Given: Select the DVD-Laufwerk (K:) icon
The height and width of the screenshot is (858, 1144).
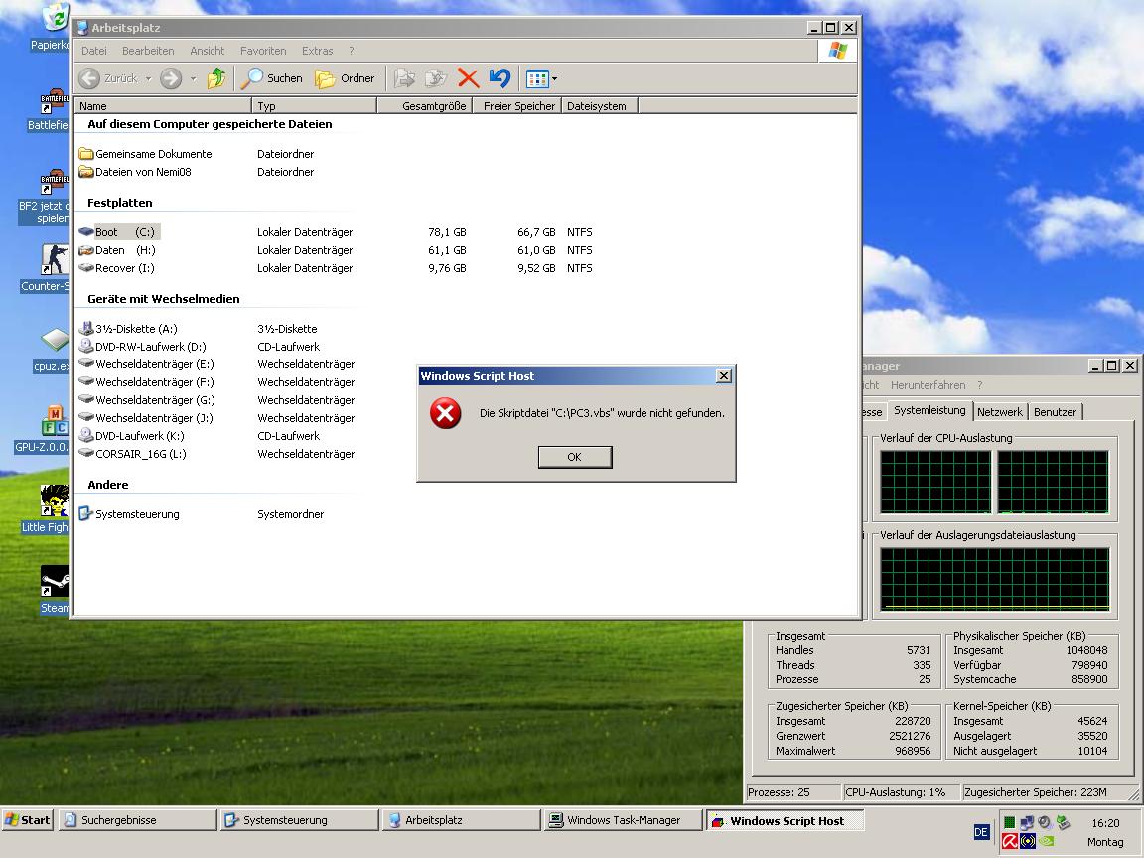Looking at the screenshot, I should point(86,436).
